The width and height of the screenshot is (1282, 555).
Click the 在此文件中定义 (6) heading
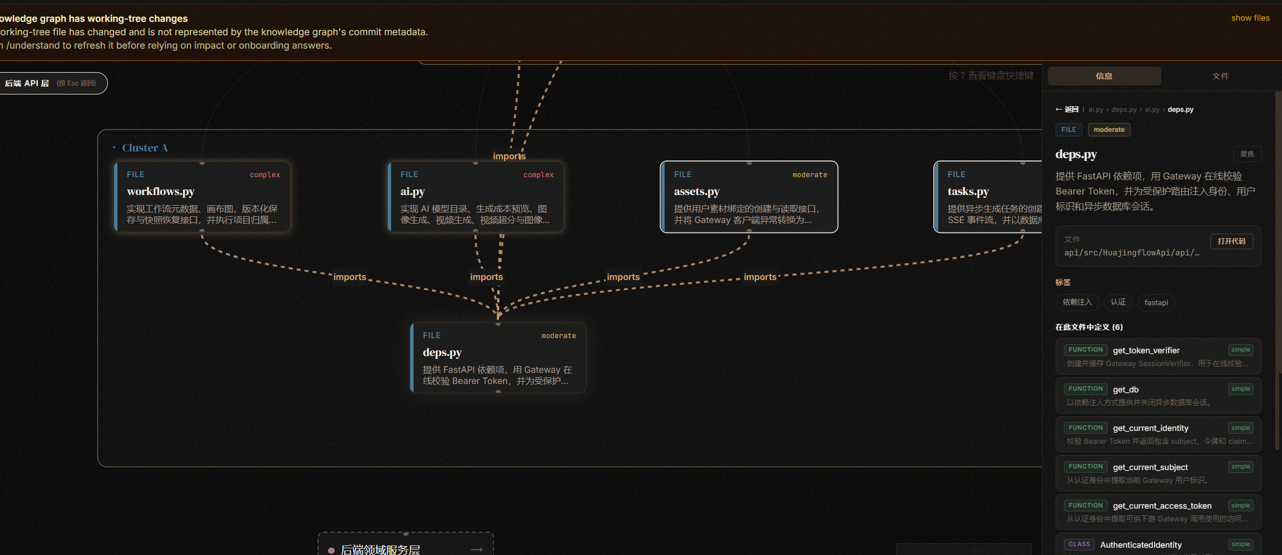click(1089, 327)
